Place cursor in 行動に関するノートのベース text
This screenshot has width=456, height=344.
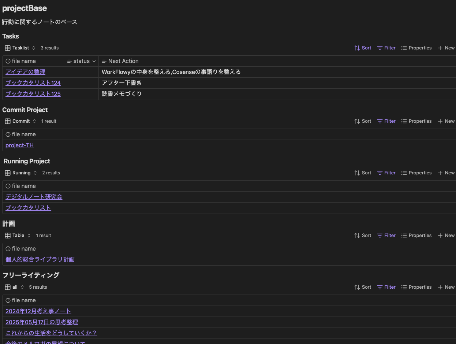(x=40, y=22)
